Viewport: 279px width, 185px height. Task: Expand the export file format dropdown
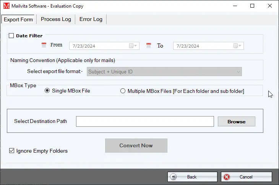[x=238, y=72]
